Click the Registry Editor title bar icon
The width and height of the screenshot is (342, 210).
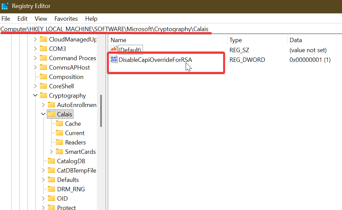point(5,6)
